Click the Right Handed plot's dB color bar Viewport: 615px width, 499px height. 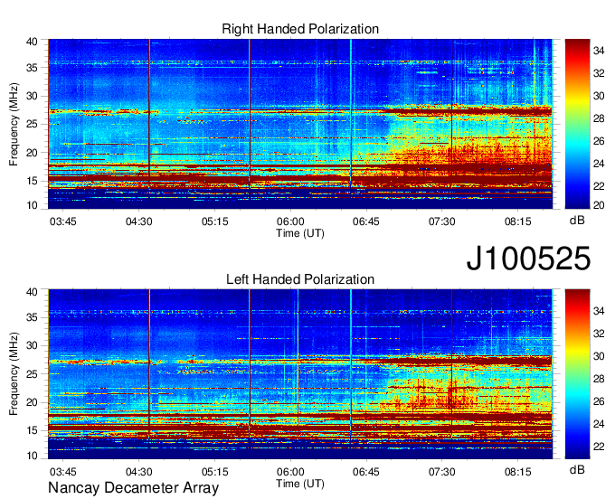point(577,124)
